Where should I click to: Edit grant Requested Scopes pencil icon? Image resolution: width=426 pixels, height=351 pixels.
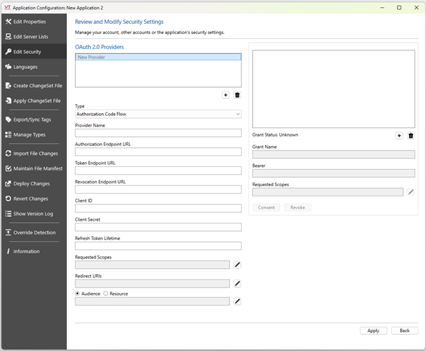411,192
